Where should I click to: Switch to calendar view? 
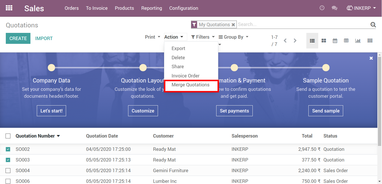(x=335, y=41)
